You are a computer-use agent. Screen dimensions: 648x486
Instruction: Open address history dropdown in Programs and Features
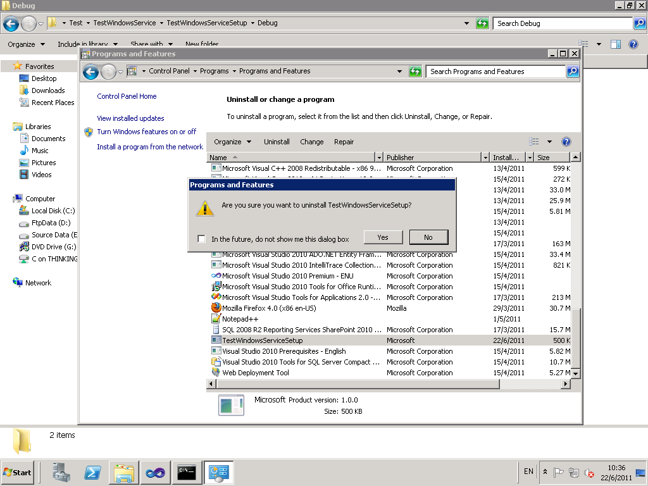pyautogui.click(x=399, y=72)
